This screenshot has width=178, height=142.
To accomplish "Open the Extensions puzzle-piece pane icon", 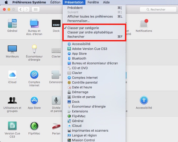I will (56, 75).
